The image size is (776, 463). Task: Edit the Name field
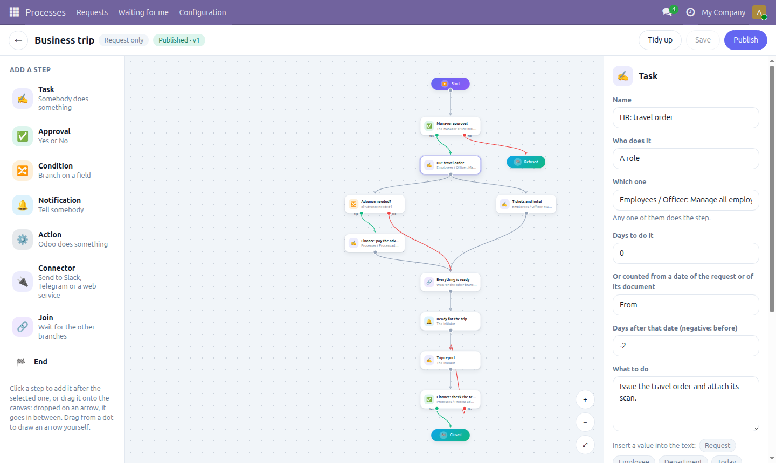point(686,117)
